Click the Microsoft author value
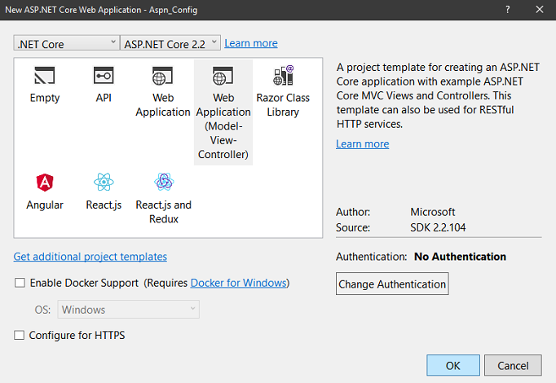 tap(433, 212)
